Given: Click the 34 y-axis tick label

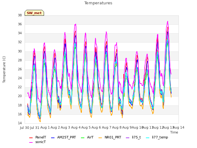Looking at the screenshot, I should tap(20, 33).
